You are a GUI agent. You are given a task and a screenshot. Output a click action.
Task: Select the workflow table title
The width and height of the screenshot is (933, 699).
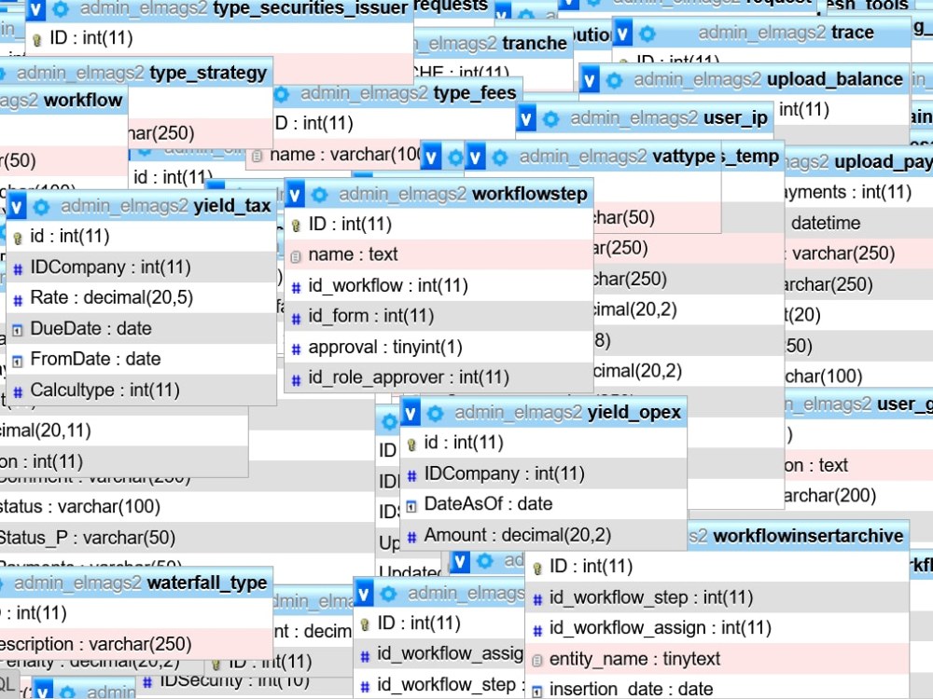point(83,101)
